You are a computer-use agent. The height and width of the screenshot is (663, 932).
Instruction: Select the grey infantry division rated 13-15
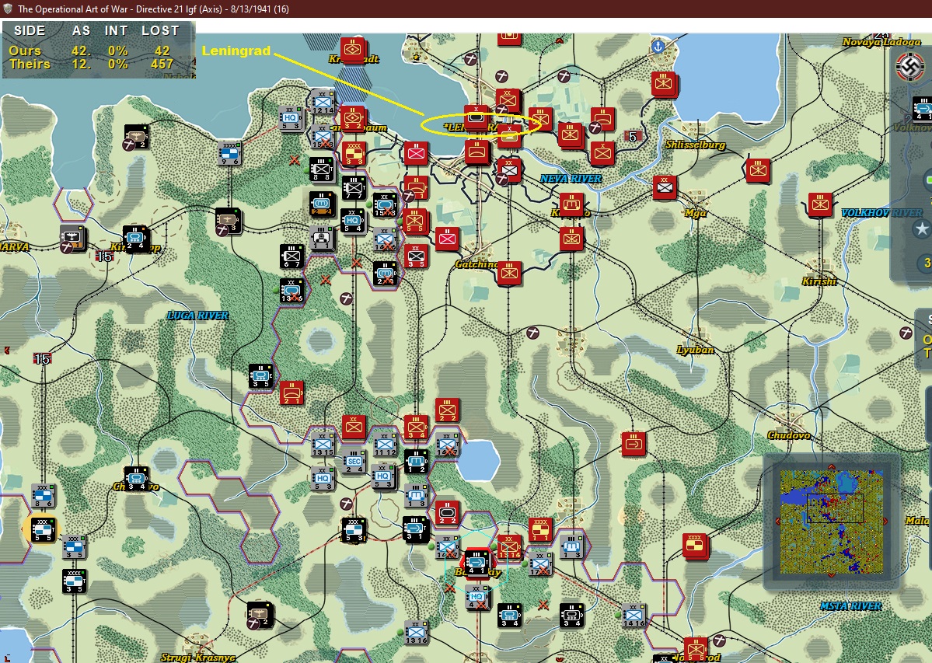pyautogui.click(x=323, y=445)
